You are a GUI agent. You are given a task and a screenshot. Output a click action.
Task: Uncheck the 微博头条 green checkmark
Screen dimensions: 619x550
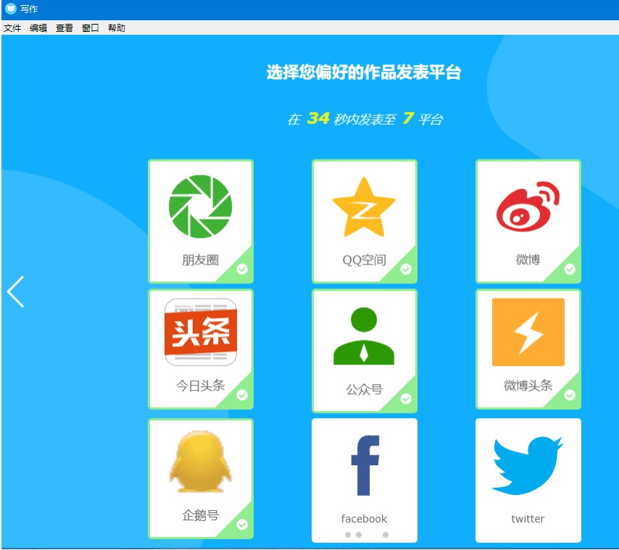570,395
